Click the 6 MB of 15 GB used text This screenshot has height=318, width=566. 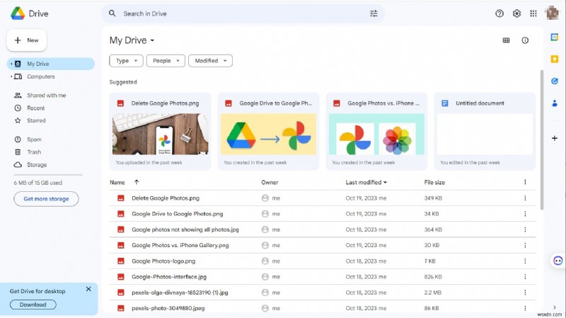[38, 183]
